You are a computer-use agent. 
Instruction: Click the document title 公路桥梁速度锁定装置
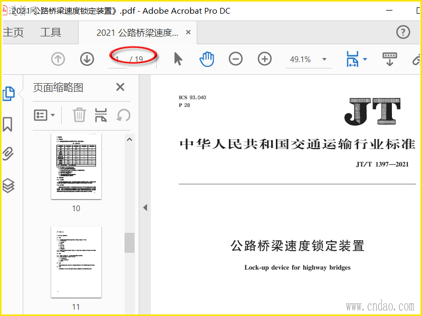tap(298, 246)
